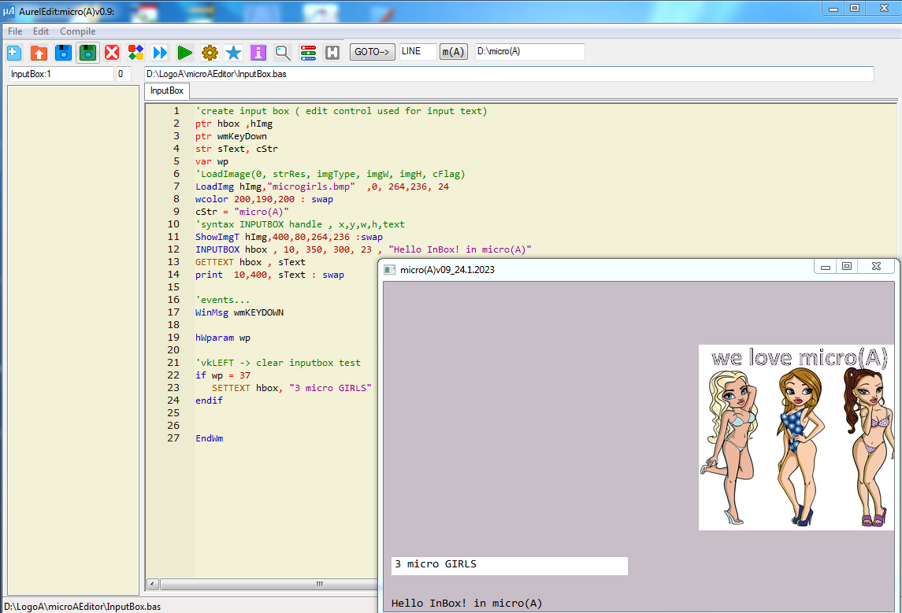Click the purple info icon

click(x=258, y=53)
